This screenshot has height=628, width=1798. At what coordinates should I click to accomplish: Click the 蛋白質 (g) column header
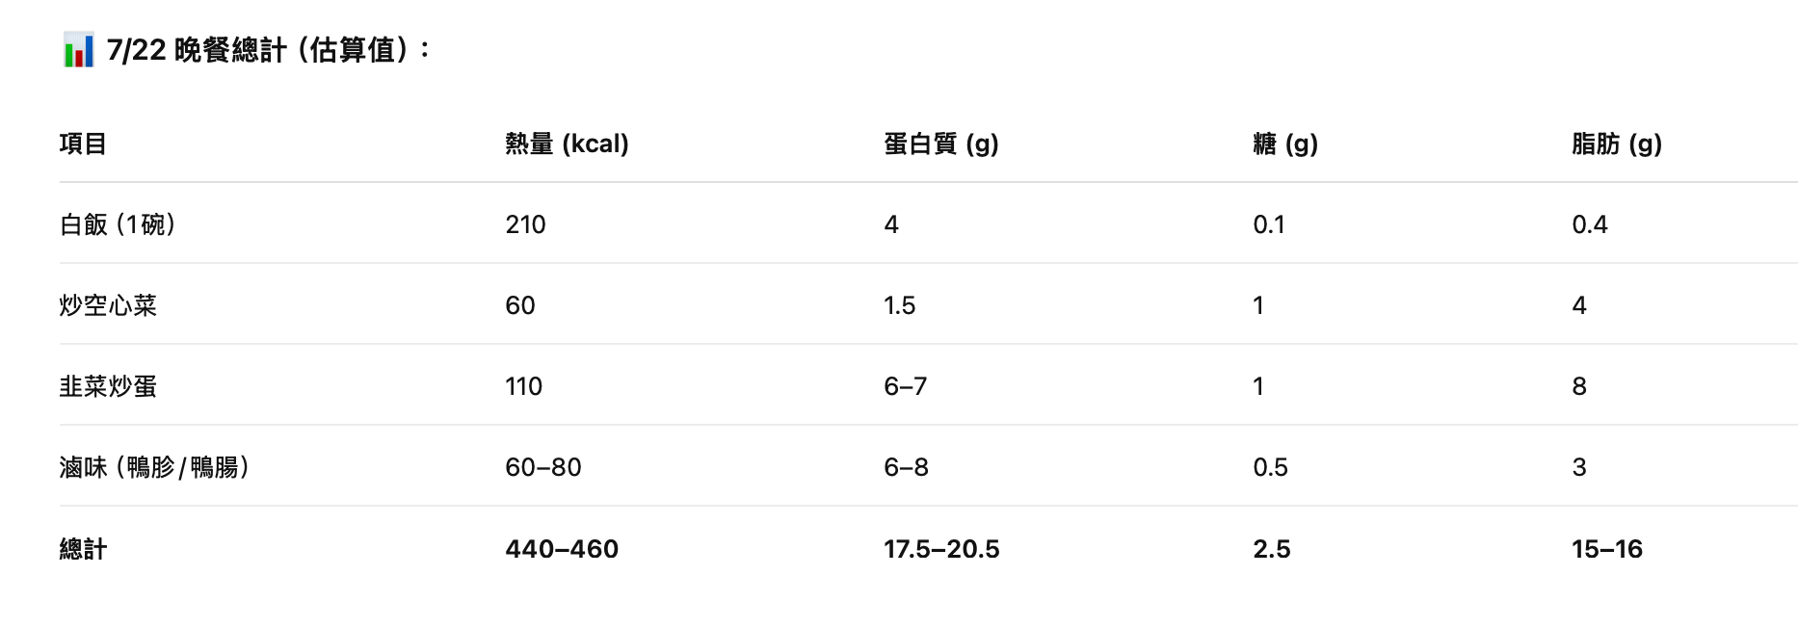point(941,144)
